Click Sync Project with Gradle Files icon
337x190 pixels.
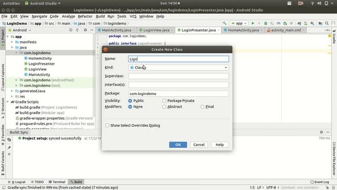[299, 23]
